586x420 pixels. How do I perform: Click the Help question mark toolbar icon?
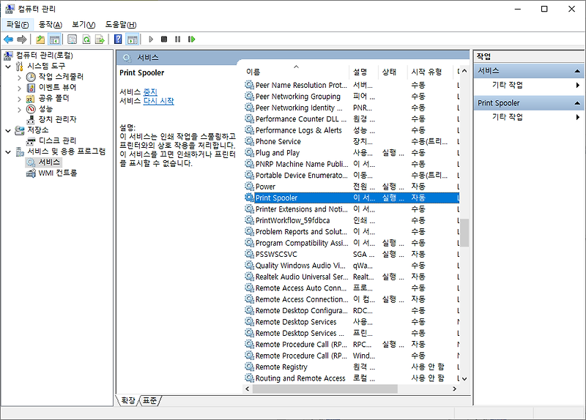[118, 40]
